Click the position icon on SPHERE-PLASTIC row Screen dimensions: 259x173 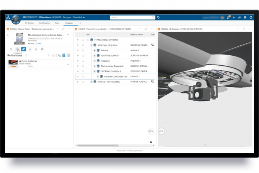click(152, 81)
